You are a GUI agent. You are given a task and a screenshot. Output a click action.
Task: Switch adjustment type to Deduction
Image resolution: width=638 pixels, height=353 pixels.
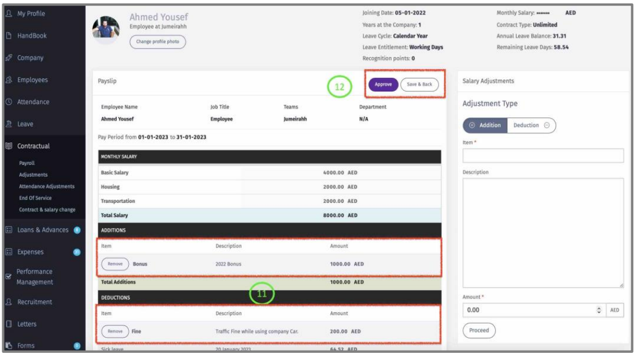[531, 125]
